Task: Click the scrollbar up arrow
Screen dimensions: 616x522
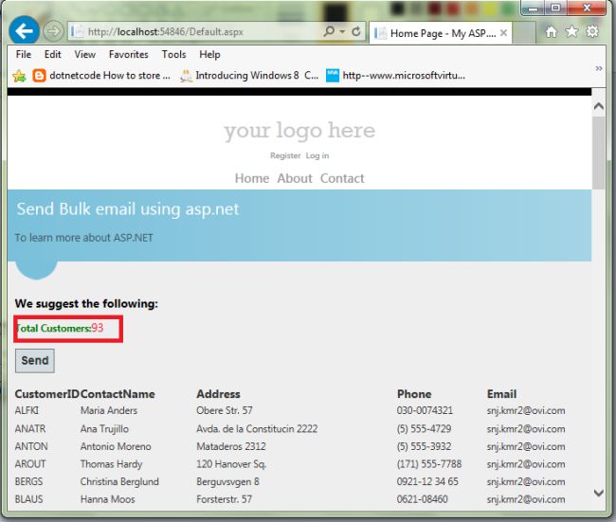Action: click(x=599, y=106)
